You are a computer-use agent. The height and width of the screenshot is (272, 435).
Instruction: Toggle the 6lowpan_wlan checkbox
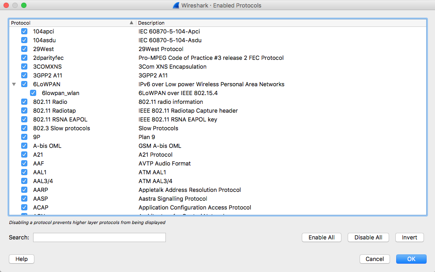pos(33,93)
